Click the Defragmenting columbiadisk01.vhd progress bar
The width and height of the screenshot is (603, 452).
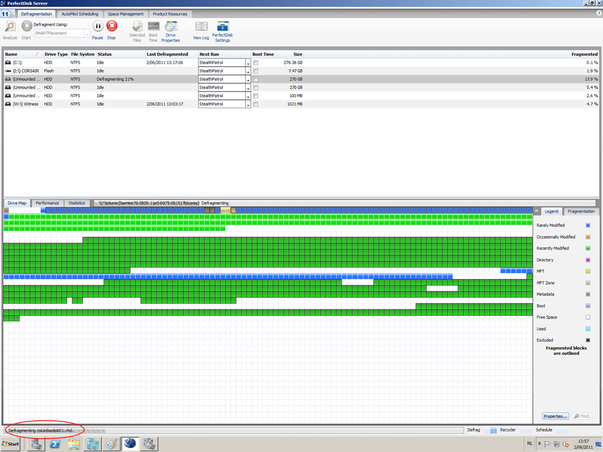[x=234, y=430]
